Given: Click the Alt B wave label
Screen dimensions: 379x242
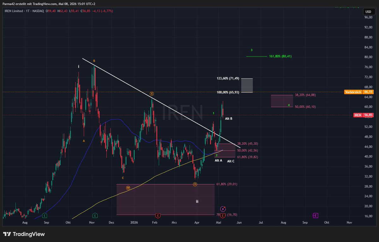Looking at the screenshot, I should [x=229, y=119].
